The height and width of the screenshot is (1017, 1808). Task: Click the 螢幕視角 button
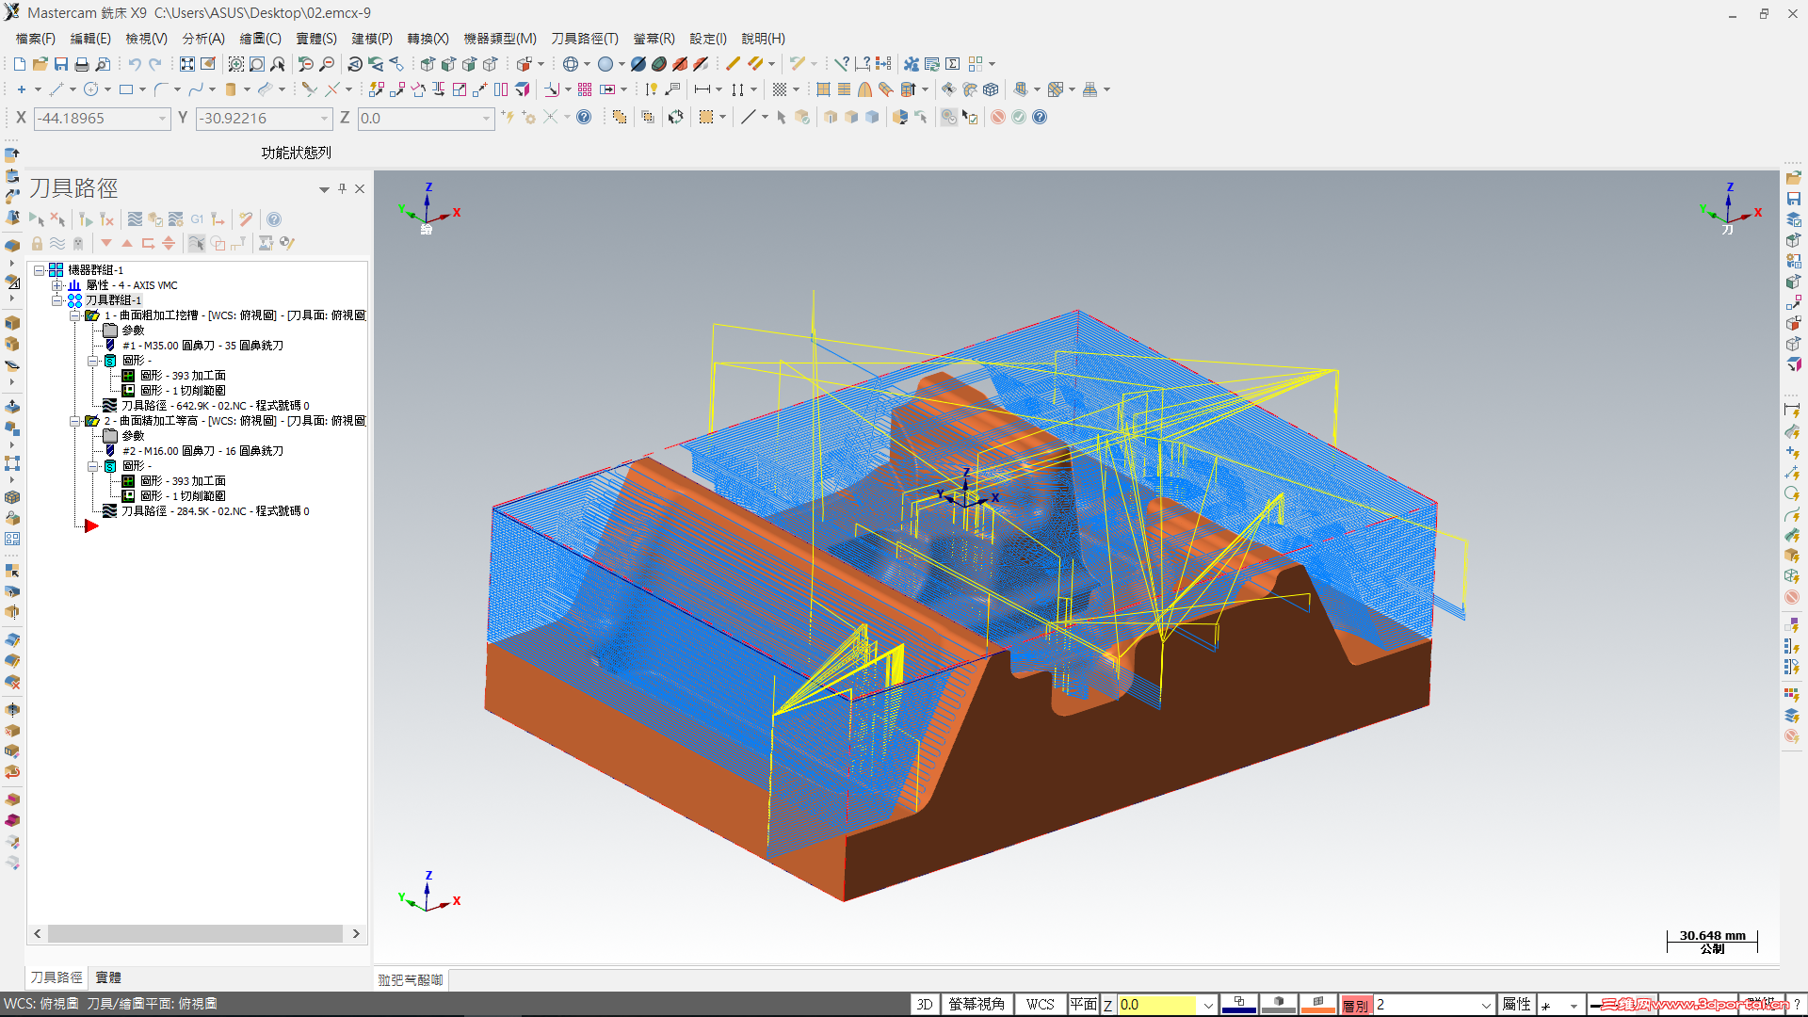pyautogui.click(x=977, y=1005)
